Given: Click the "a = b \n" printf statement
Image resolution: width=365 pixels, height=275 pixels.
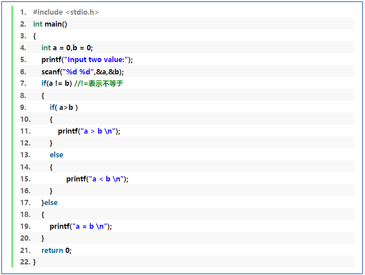Looking at the screenshot, I should (81, 226).
